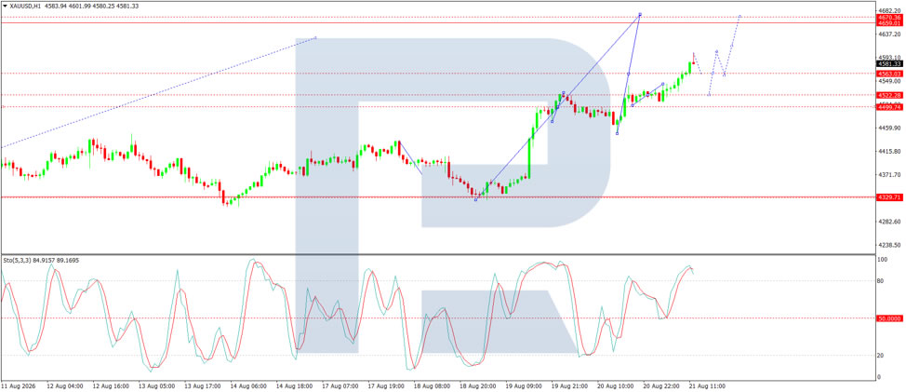This screenshot has height=392, width=906.
Task: Click the stochastic 50.0000 level label
Action: coord(890,318)
